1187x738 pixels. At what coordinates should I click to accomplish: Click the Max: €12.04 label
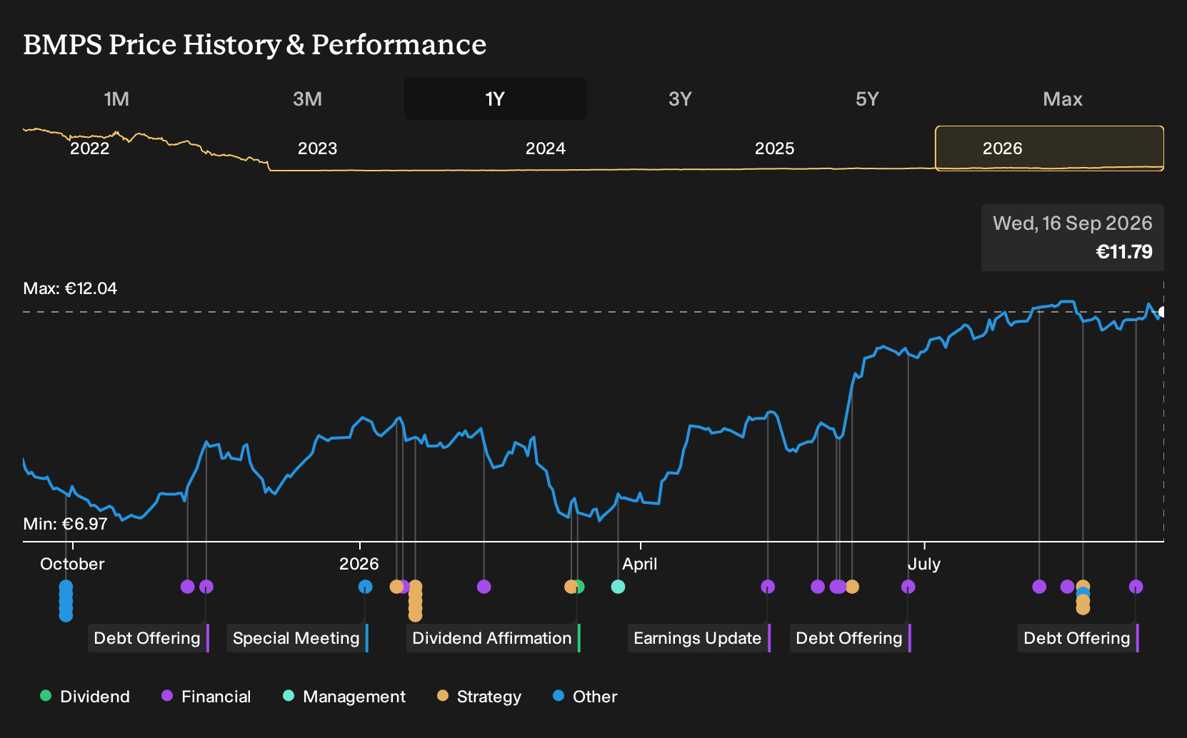tap(70, 288)
